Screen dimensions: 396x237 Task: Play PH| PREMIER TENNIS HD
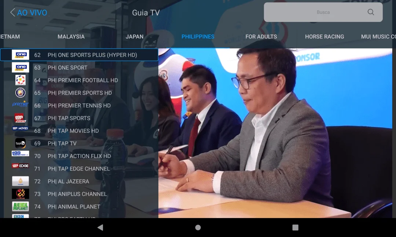click(79, 105)
